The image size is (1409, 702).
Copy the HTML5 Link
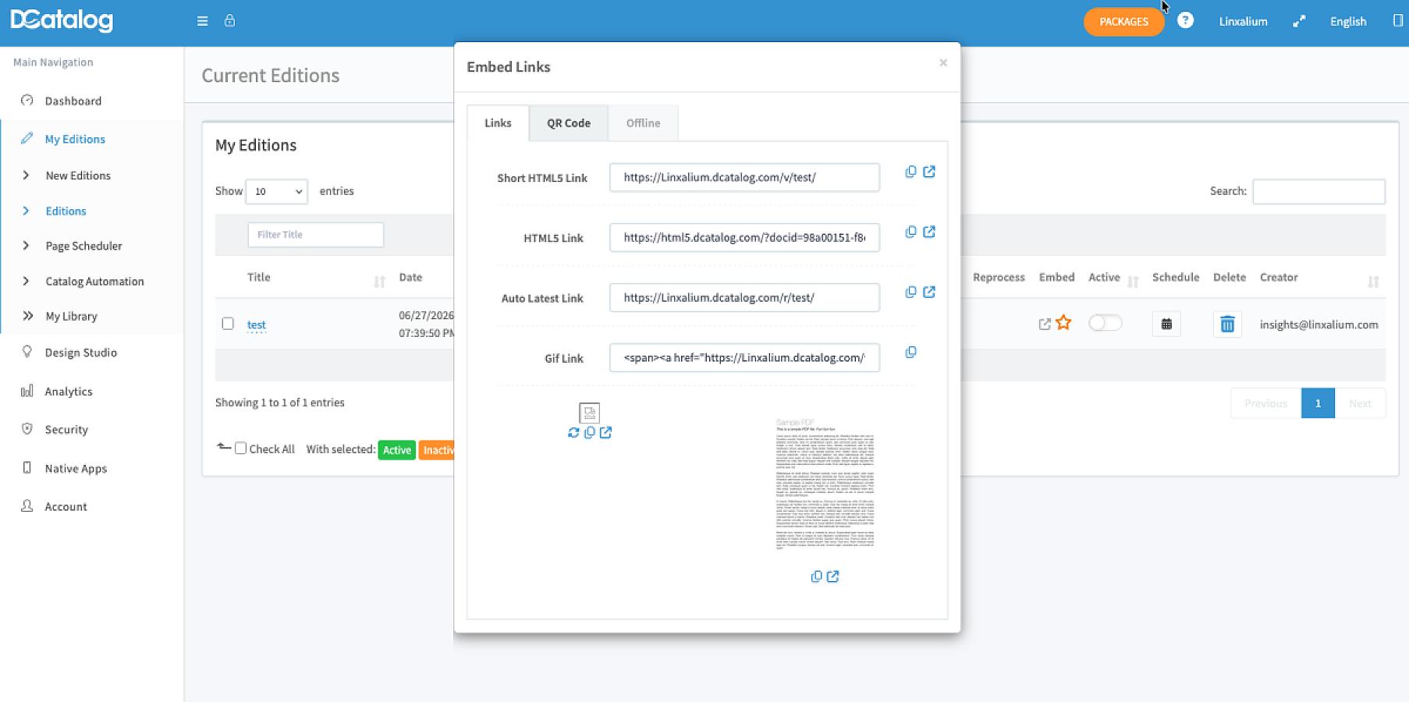(910, 232)
